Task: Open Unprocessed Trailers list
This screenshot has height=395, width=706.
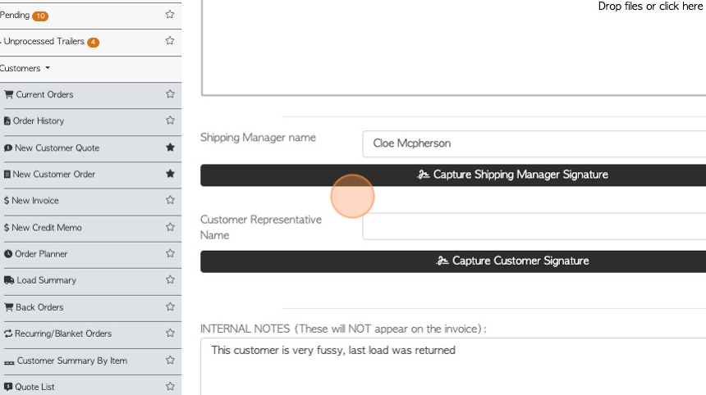Action: 49,41
